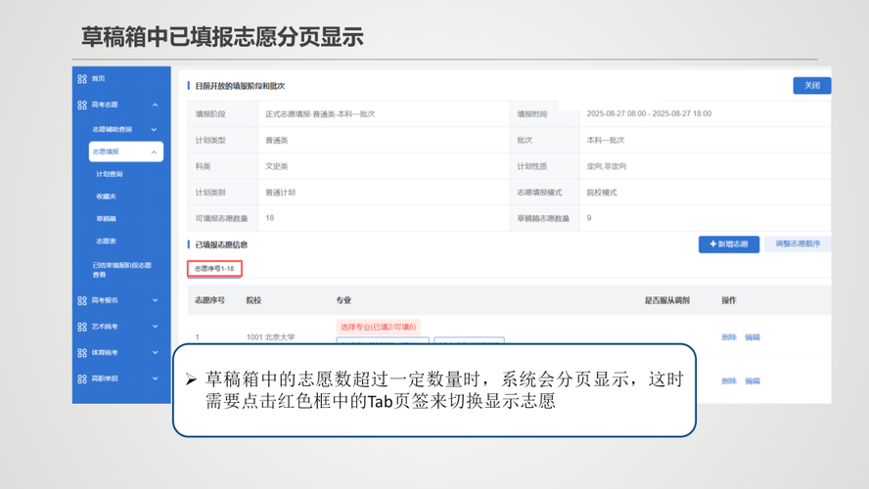The width and height of the screenshot is (869, 489).
Task: Click the 院校 column header
Action: 253,300
